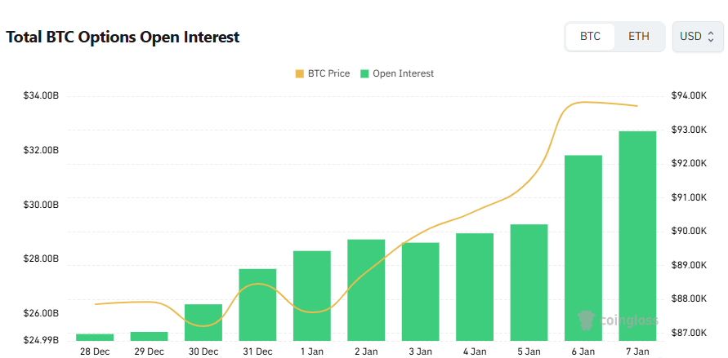Click the 5 Jan green bar
Viewport: 728px width, 358px height.
[529, 281]
